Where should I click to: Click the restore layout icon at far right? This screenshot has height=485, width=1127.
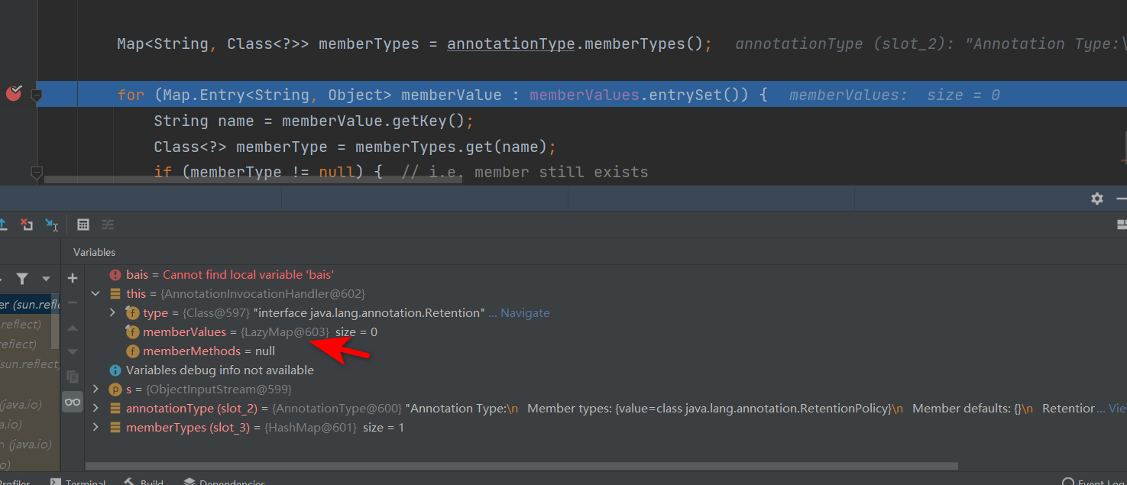tap(1121, 225)
